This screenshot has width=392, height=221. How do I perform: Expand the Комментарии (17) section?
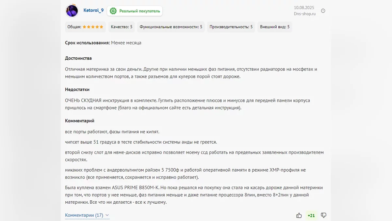tap(87, 215)
